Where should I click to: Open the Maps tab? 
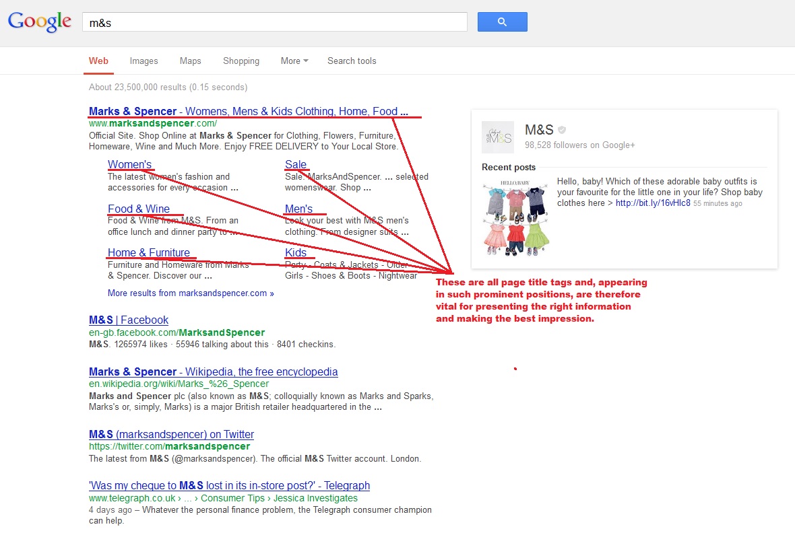pyautogui.click(x=190, y=61)
